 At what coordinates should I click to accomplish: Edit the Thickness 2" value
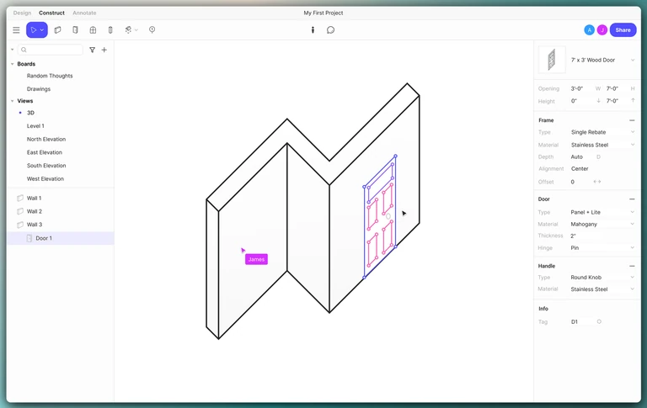pyautogui.click(x=573, y=236)
